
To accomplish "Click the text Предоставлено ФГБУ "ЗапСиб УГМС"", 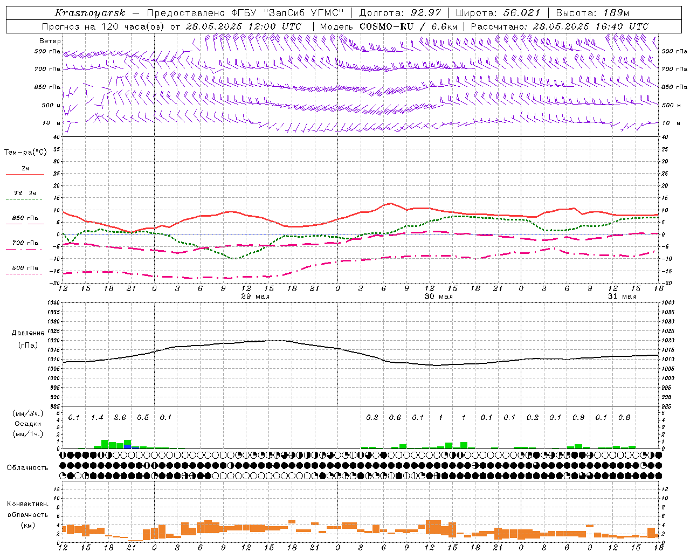I will click(246, 13).
